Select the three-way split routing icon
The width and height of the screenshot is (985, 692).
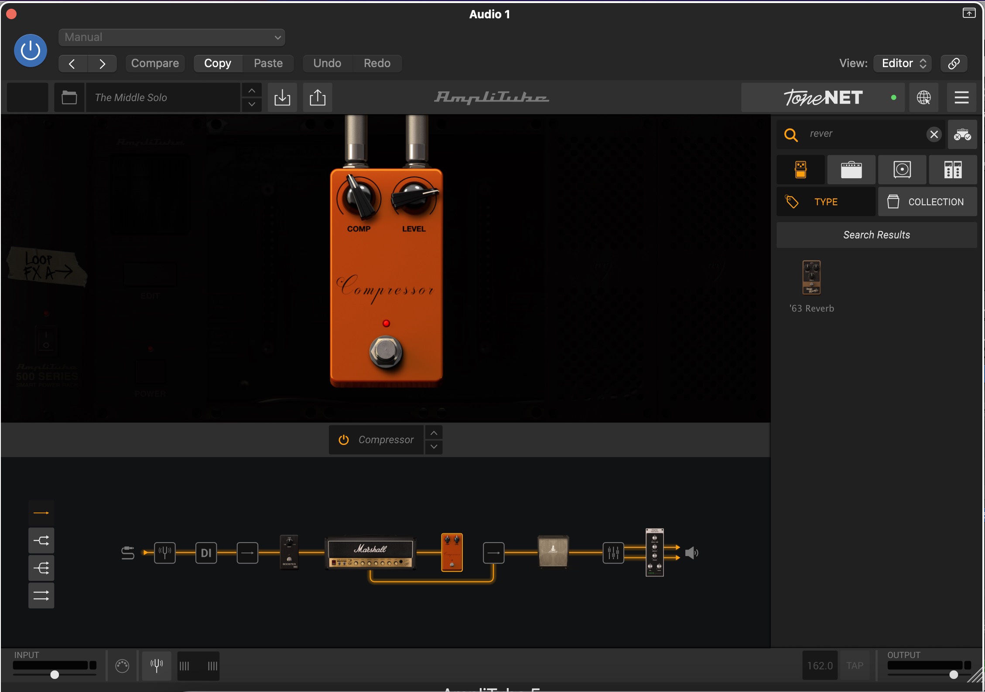(41, 568)
